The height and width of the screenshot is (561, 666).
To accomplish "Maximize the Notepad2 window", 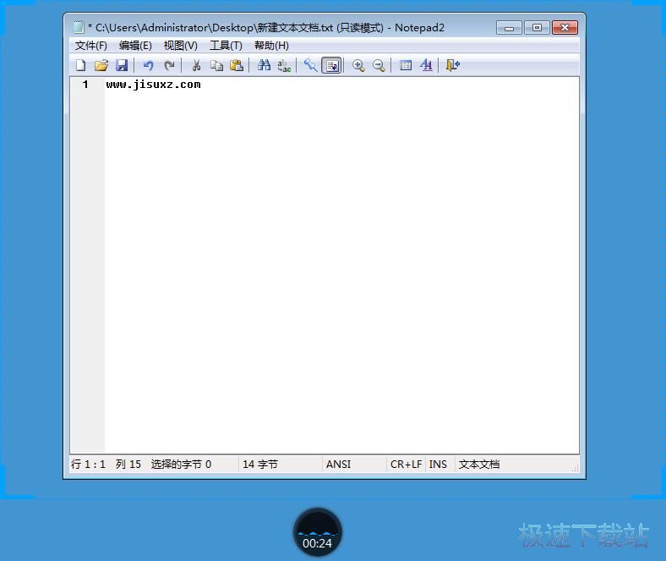I will point(537,28).
